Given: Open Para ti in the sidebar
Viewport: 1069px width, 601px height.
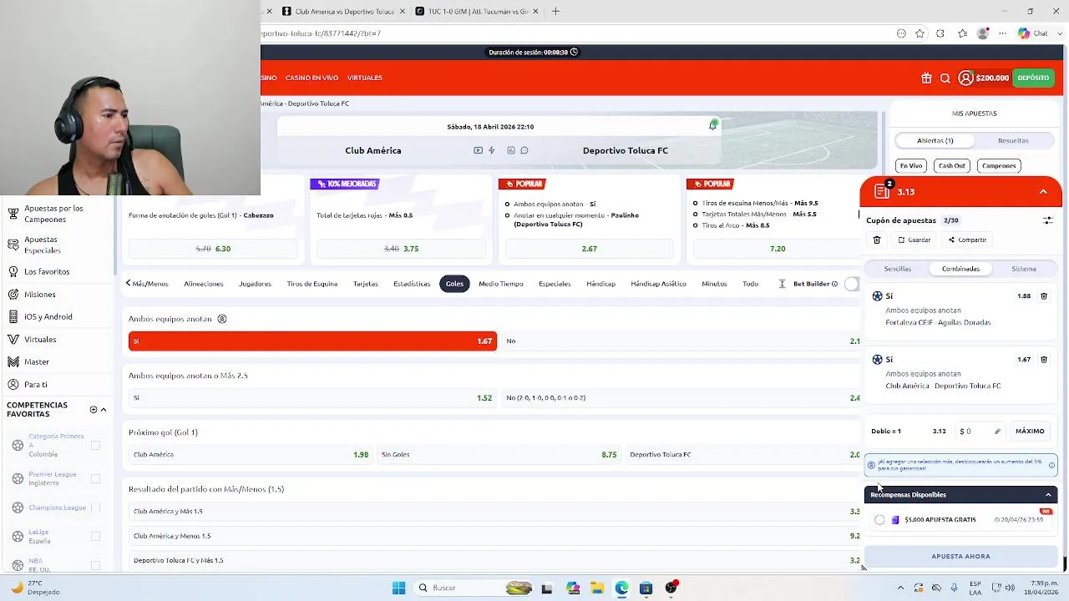Looking at the screenshot, I should click(x=35, y=385).
